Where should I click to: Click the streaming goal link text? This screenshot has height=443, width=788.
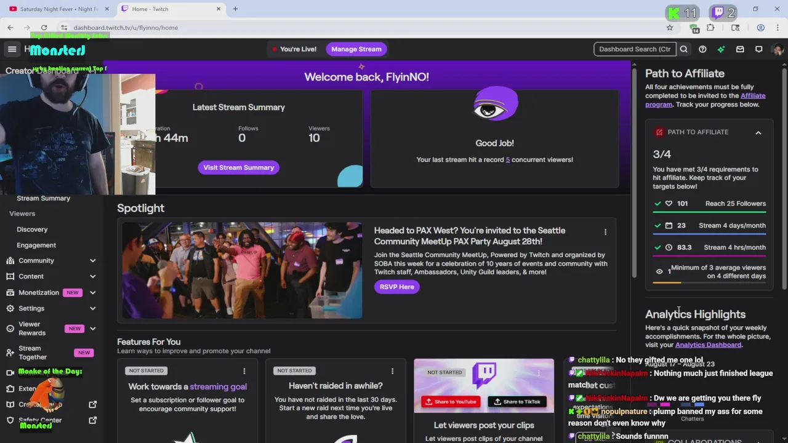(218, 387)
